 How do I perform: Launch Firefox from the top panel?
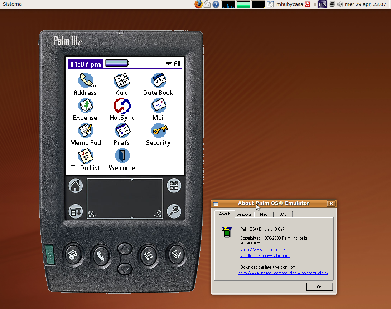[x=198, y=4]
